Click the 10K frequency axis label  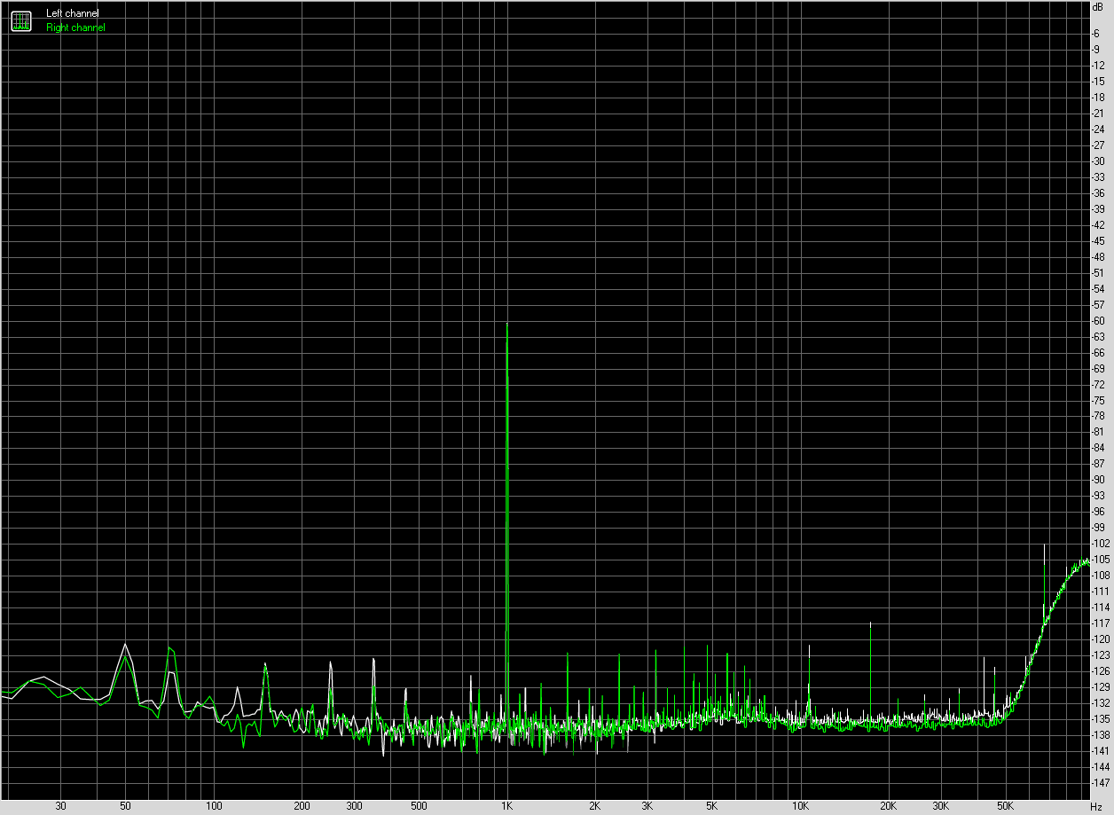pos(801,806)
